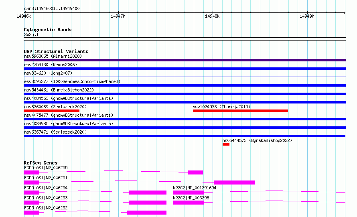Open the esv3595377 (1000GenomesConsortiumPhase3) label
This screenshot has height=217, width=357.
[x=72, y=81]
